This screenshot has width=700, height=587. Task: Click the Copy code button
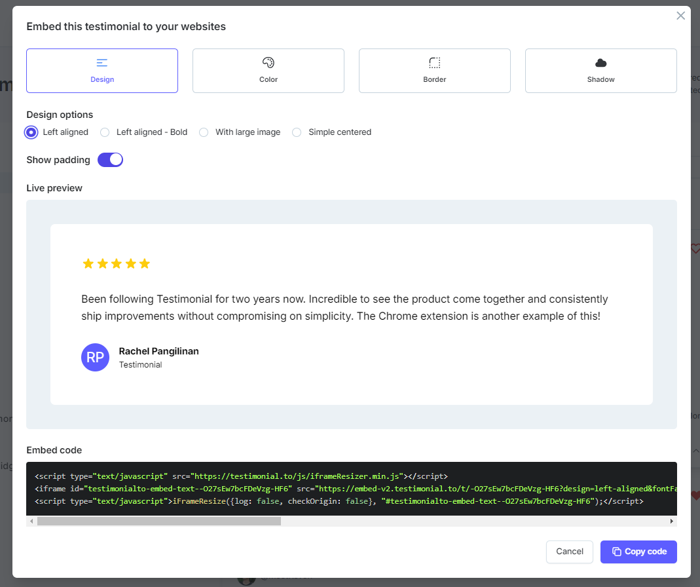[638, 552]
